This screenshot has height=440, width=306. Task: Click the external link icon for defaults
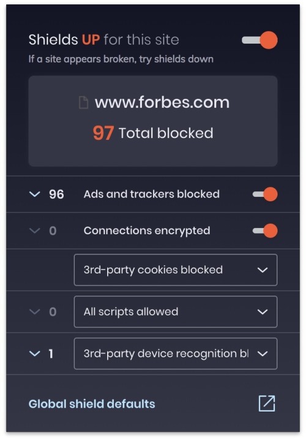click(267, 403)
